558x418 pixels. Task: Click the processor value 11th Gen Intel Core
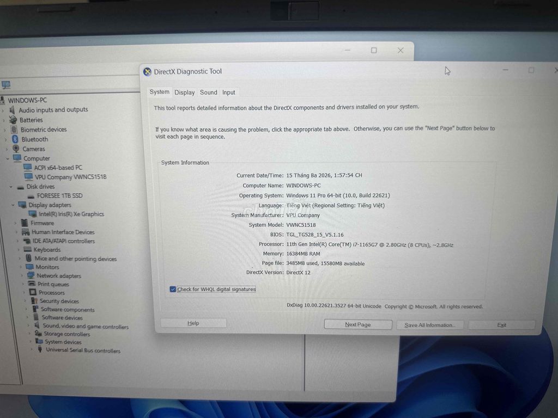(370, 245)
